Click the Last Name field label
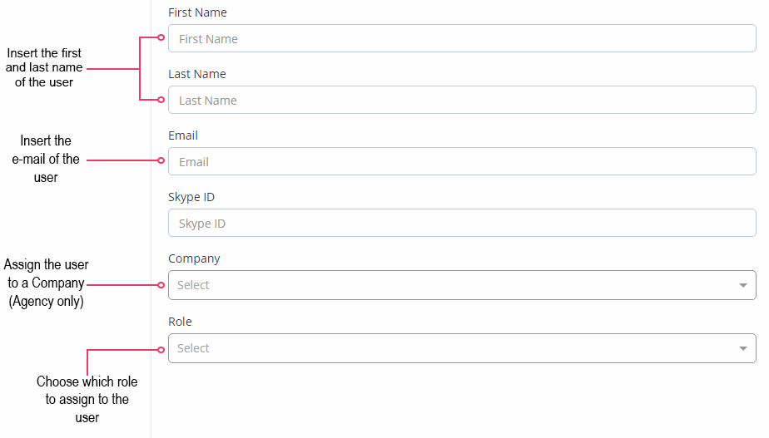The image size is (769, 438). tap(197, 74)
